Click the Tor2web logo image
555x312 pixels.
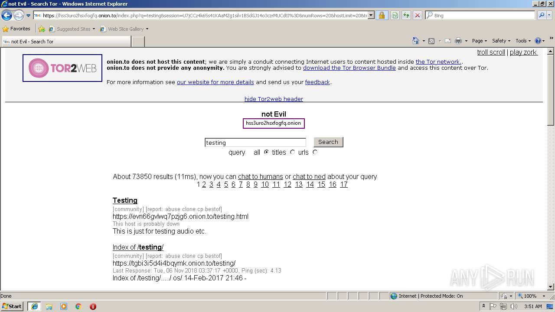coord(62,68)
